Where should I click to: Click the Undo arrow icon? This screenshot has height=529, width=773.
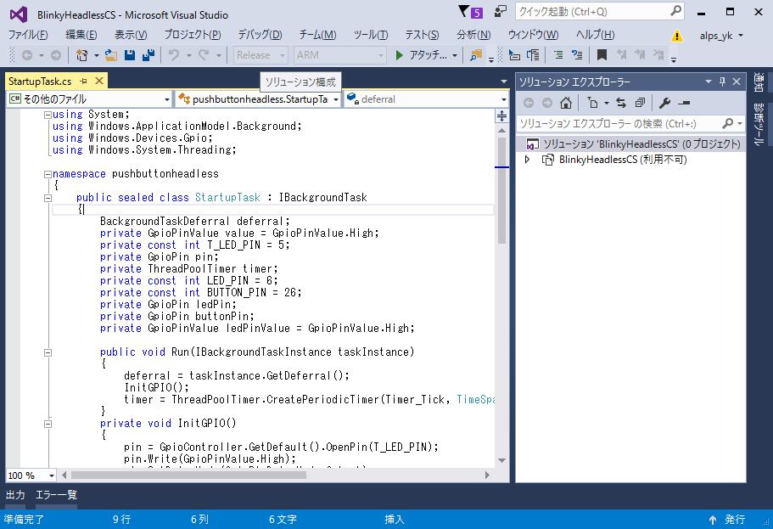174,55
